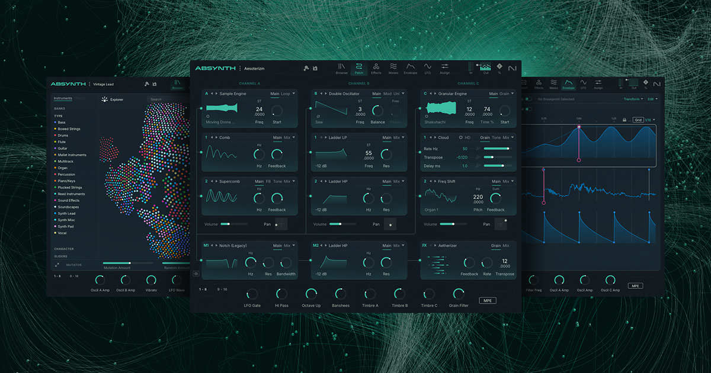711x373 pixels.
Task: Open the Waves editor
Action: coord(393,67)
